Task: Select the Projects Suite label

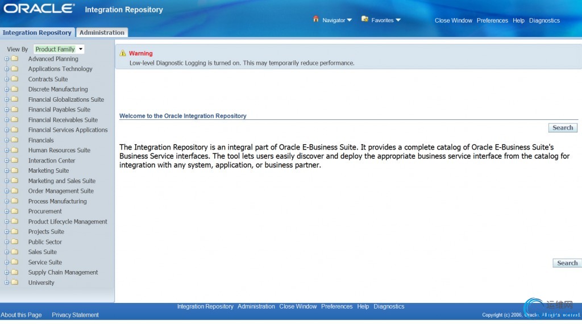Action: [46, 231]
